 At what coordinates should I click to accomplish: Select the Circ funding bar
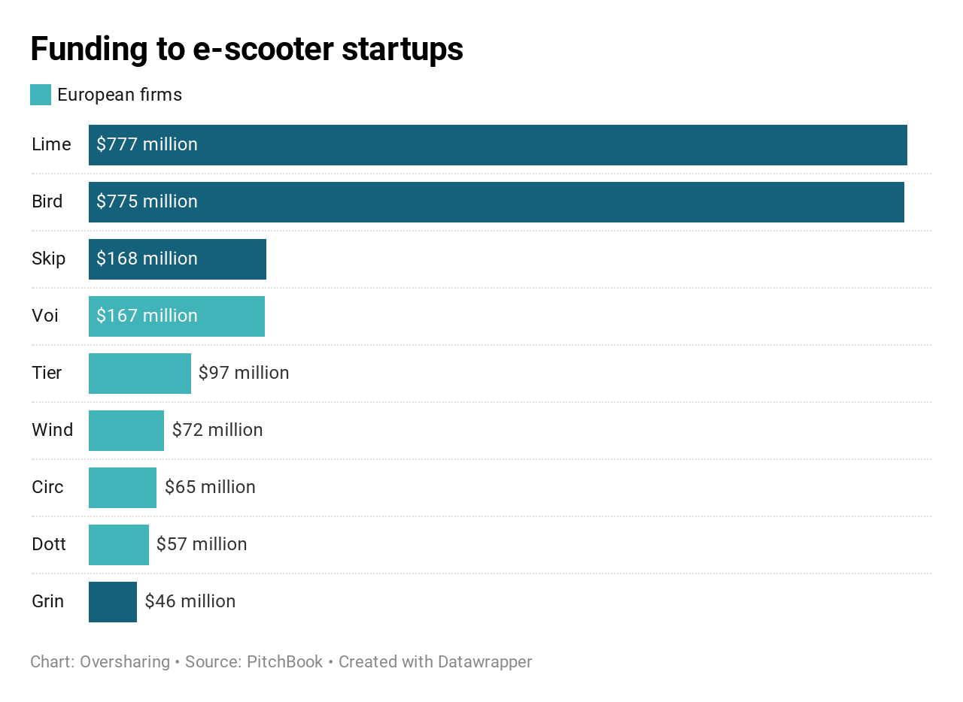[x=122, y=488]
